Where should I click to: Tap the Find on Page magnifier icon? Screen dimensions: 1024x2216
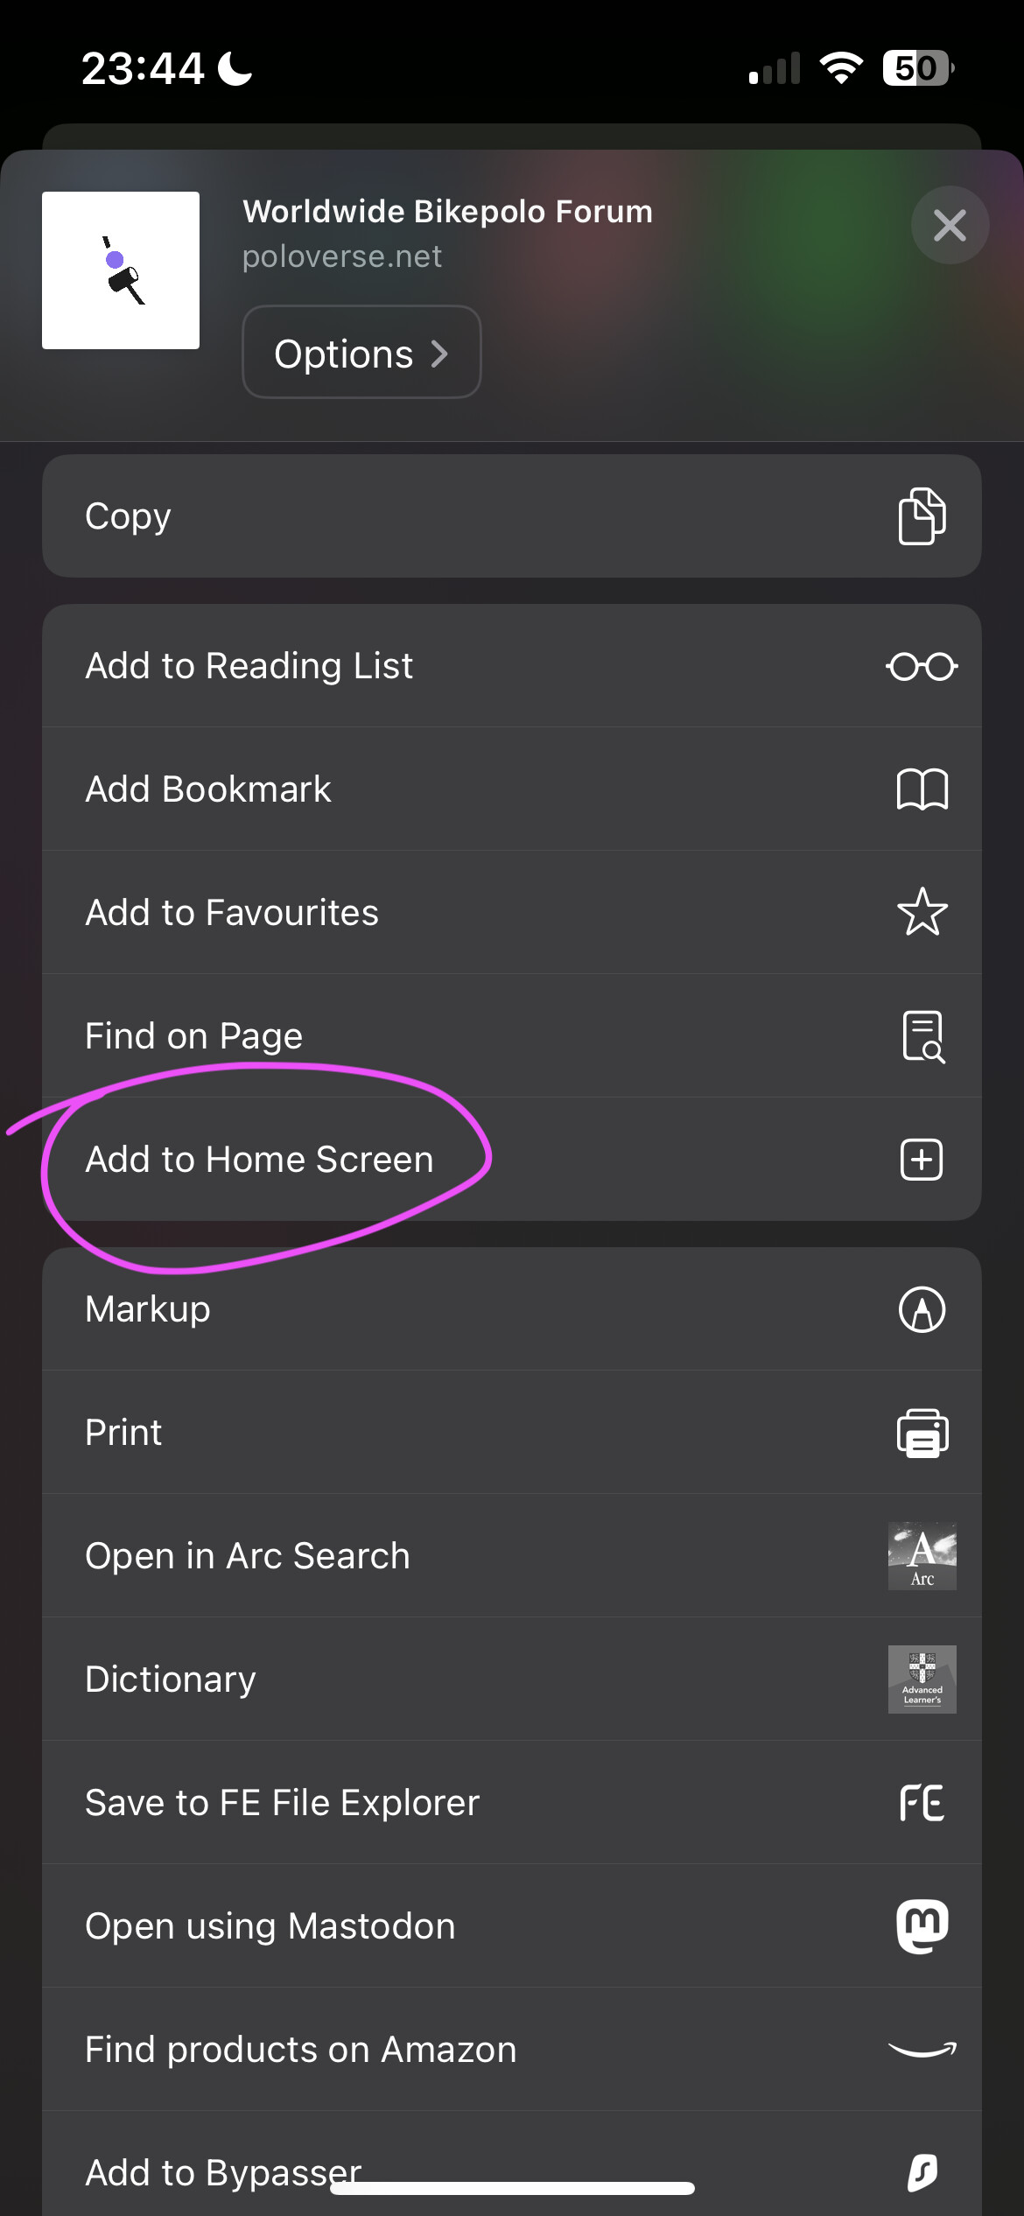pos(922,1036)
